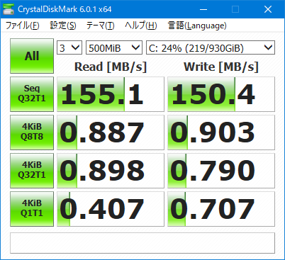
Task: Open the ファイル(F) menu
Action: point(22,26)
